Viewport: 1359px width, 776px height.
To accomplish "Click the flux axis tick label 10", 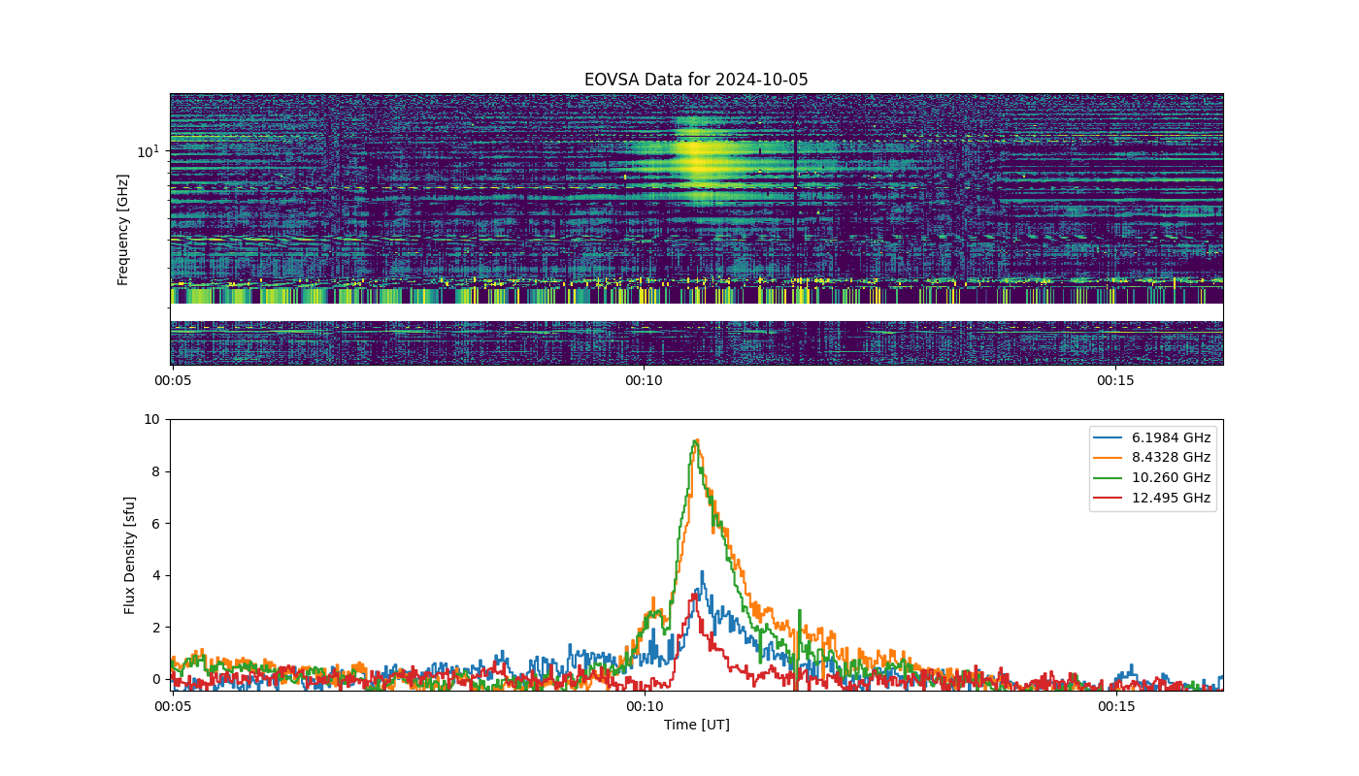I will coord(151,419).
